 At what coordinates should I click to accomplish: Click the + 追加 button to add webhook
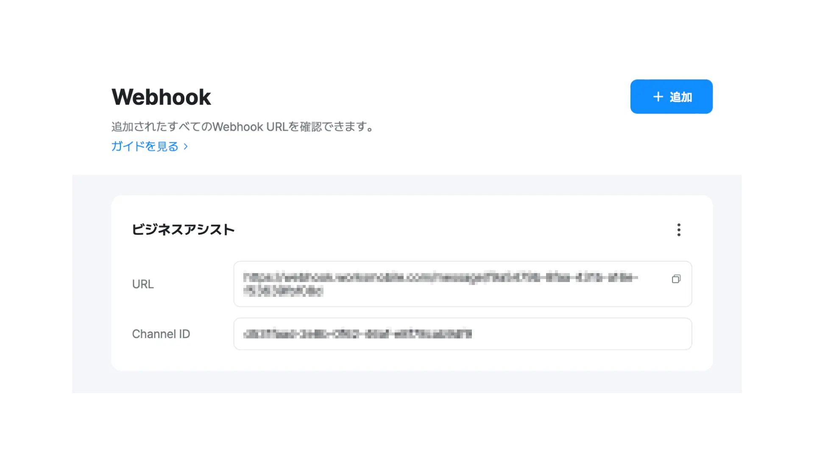click(672, 96)
